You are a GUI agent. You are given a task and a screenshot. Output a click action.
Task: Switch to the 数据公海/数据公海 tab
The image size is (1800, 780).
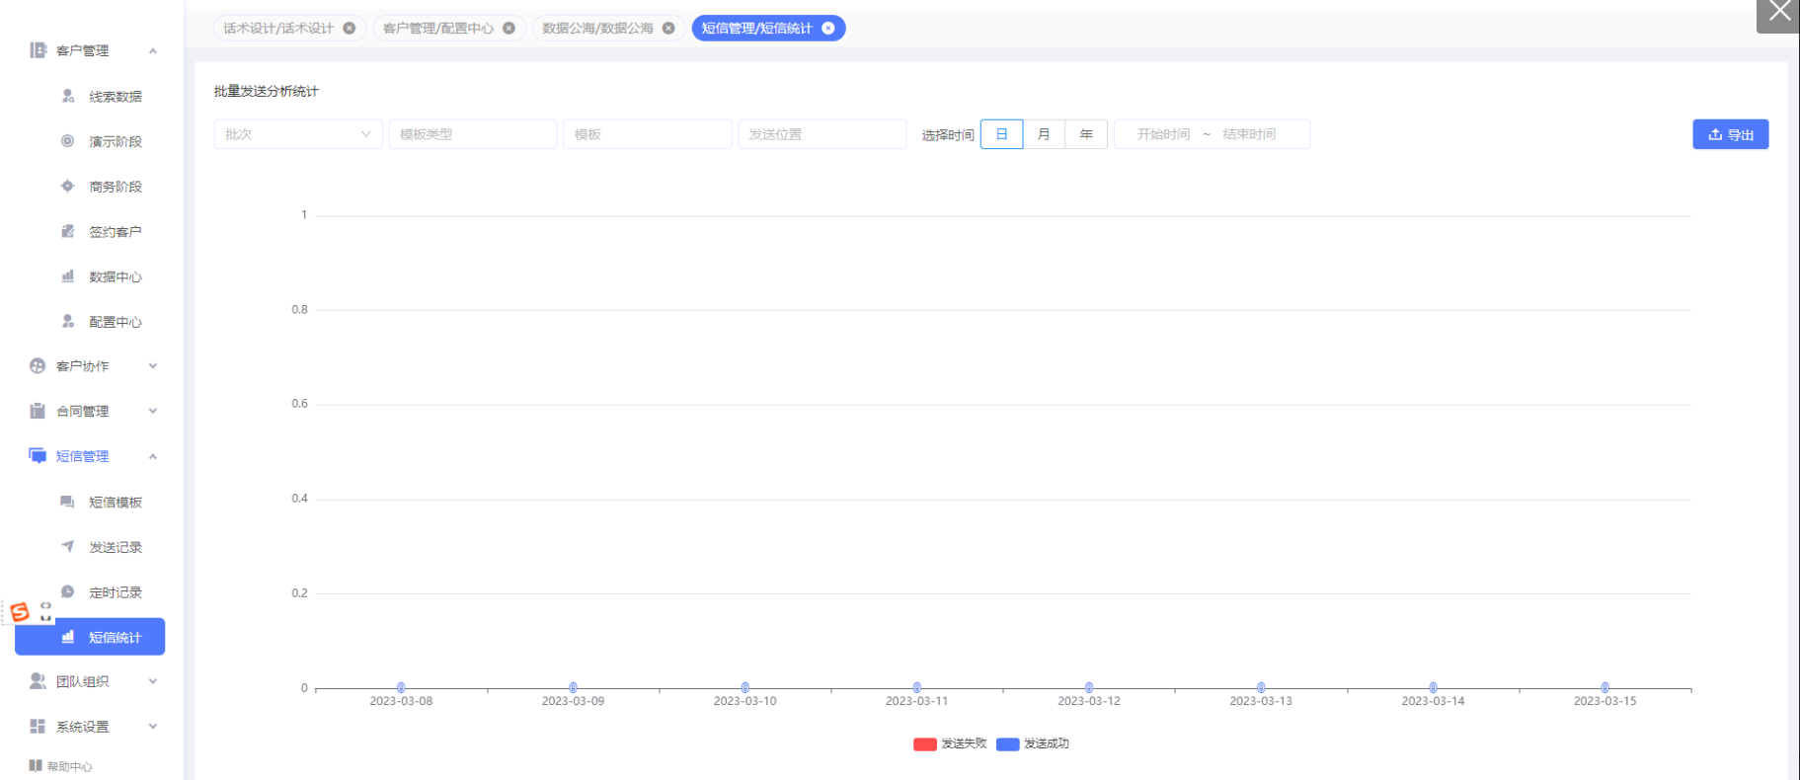[x=597, y=29]
